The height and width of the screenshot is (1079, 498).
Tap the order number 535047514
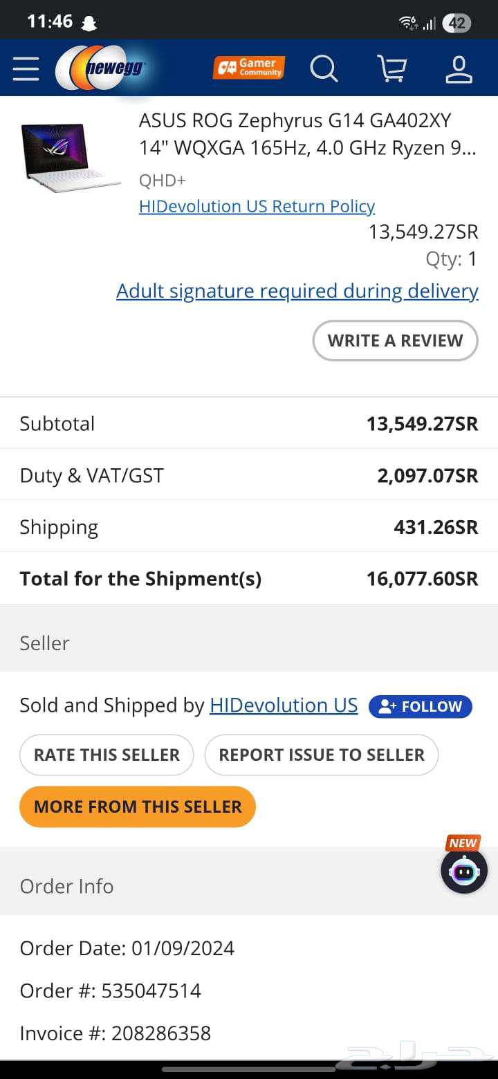click(151, 990)
